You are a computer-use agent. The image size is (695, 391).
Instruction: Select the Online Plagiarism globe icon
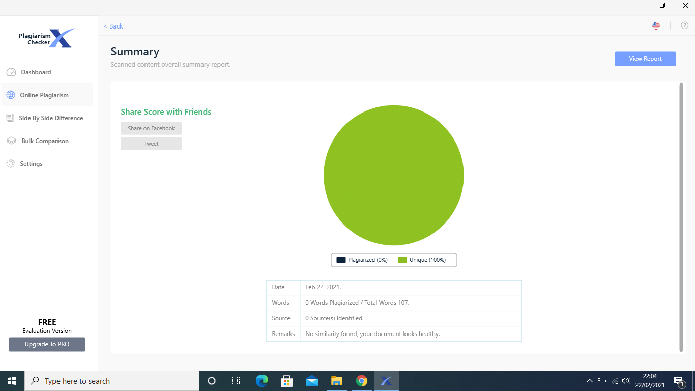click(x=11, y=95)
